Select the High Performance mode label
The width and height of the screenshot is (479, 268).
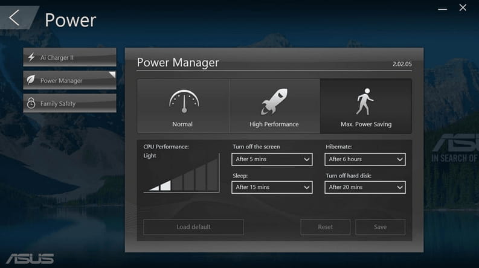pos(274,124)
